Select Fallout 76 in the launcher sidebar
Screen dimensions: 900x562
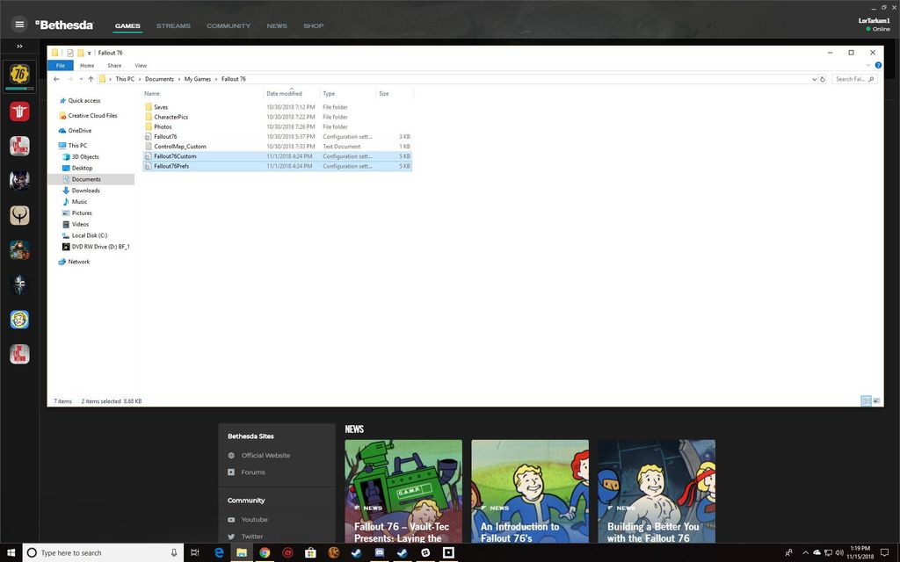click(19, 74)
